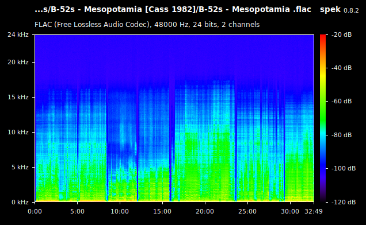
Task: Click the spectrogram plot area
Action: click(174, 118)
